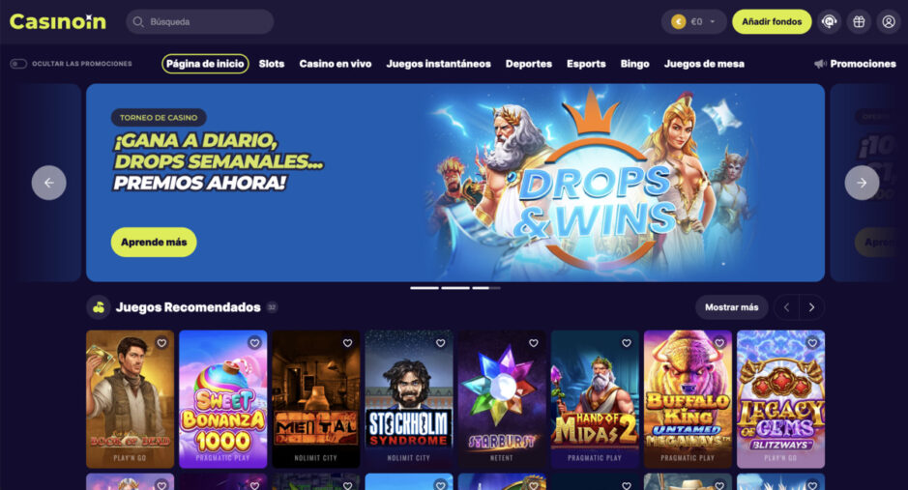The width and height of the screenshot is (908, 490).
Task: Click the Aprende más banner button
Action: click(154, 242)
